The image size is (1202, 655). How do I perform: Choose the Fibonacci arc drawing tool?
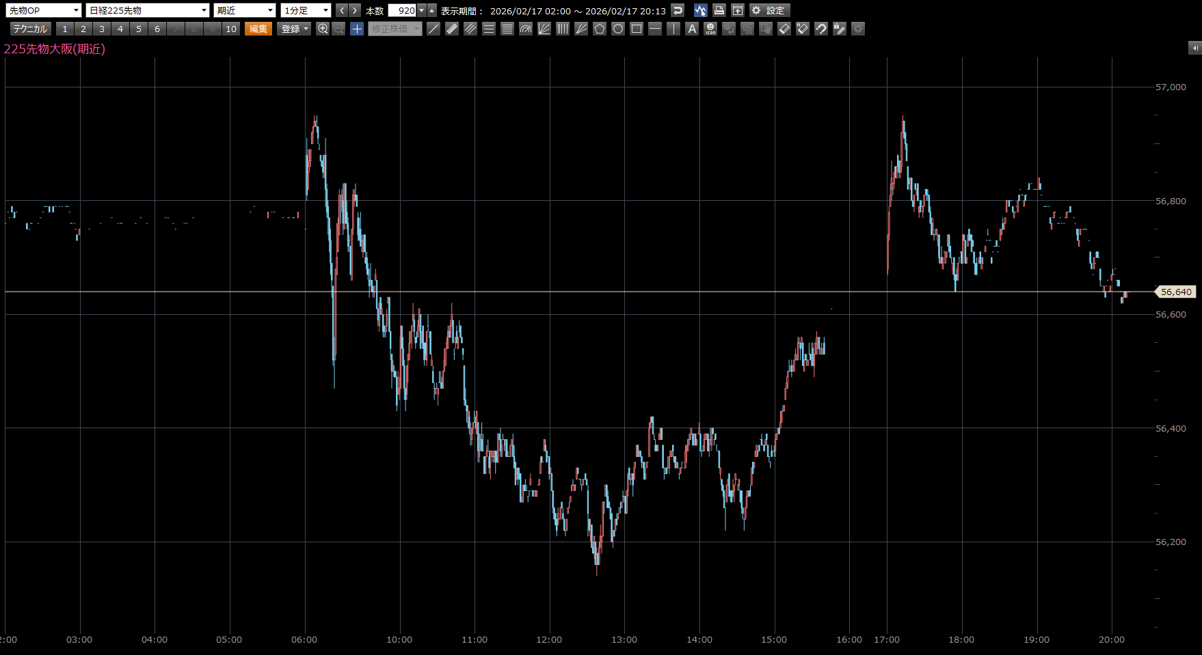coord(526,29)
